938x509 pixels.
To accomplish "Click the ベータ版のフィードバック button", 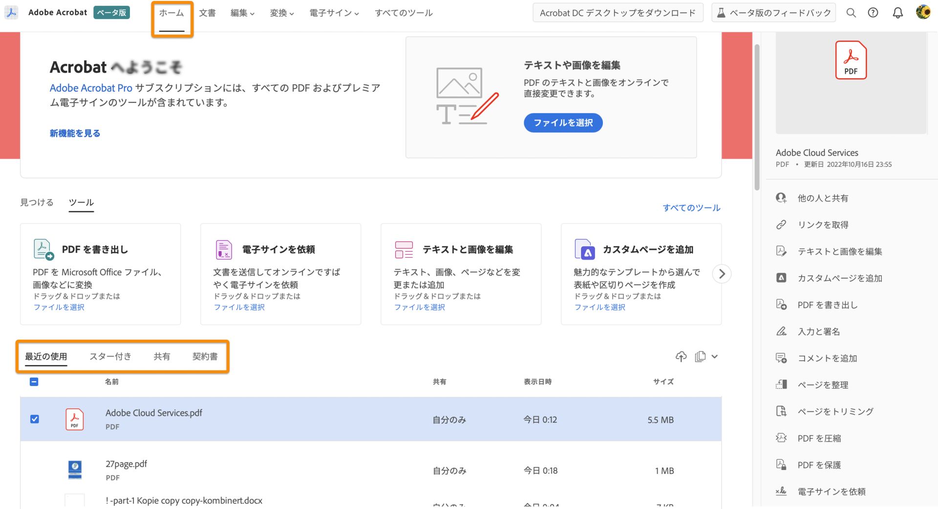I will point(773,13).
